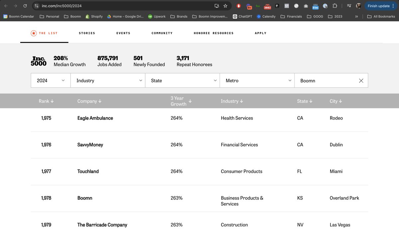Screen dimensions: 399x238
Task: Click the browser forward arrow
Action: coord(15,6)
